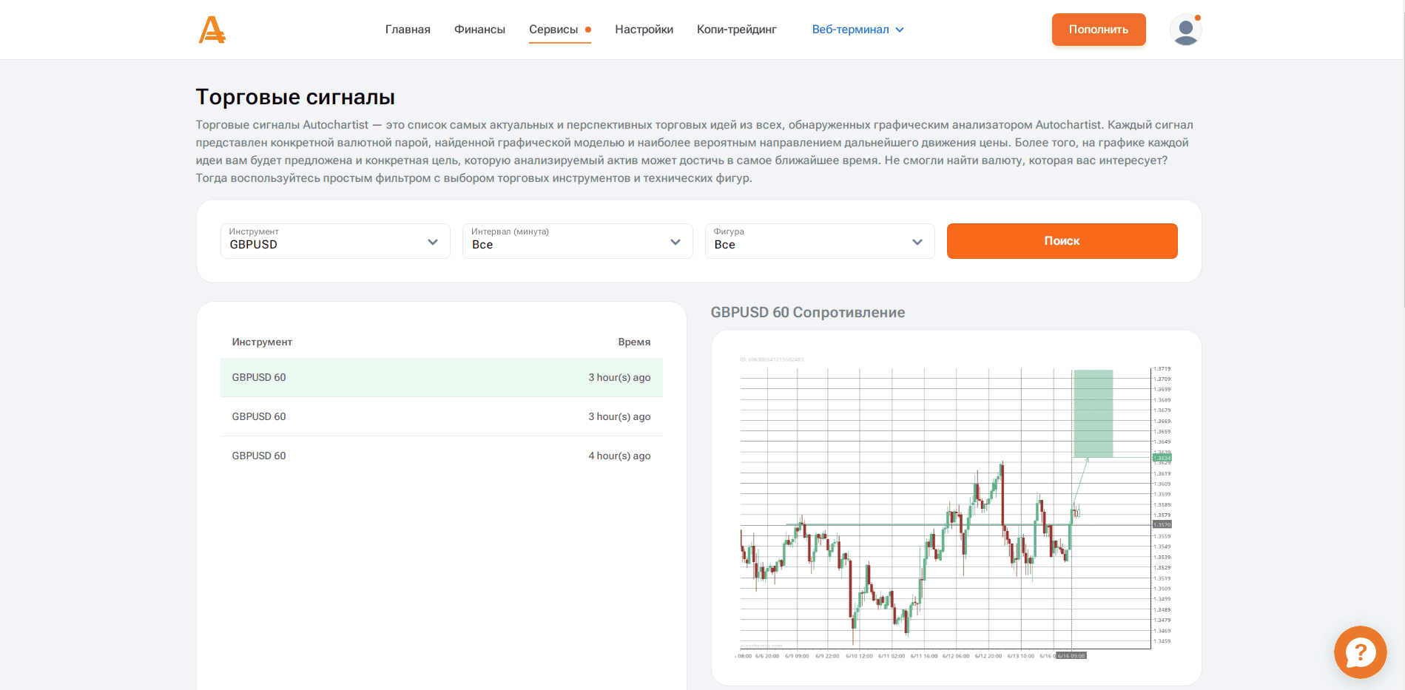Screen dimensions: 1405x690
Task: Click the Время column header
Action: click(x=634, y=342)
